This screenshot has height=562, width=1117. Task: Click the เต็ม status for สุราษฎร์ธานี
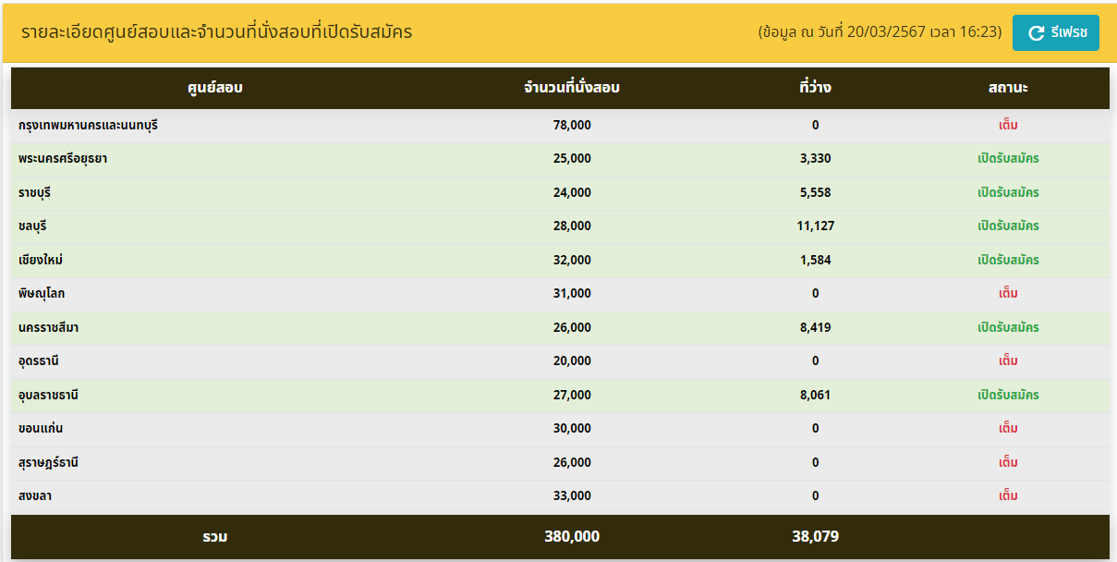coord(1008,462)
